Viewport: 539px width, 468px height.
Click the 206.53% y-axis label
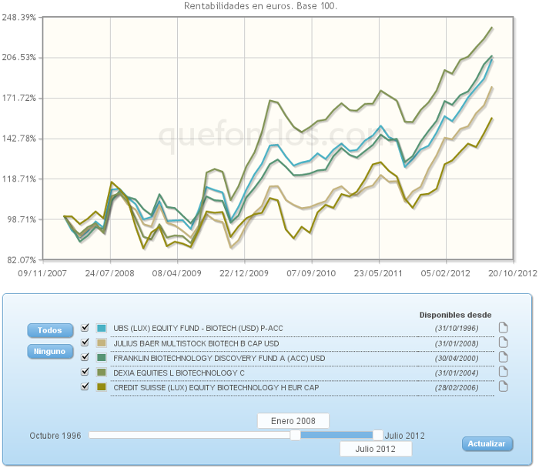click(19, 58)
